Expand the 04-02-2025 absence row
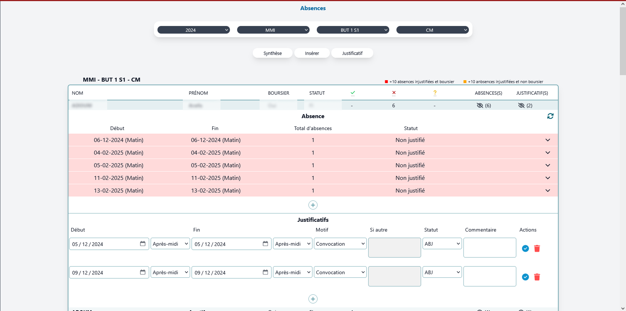Screen dimensions: 626x311 coord(548,153)
